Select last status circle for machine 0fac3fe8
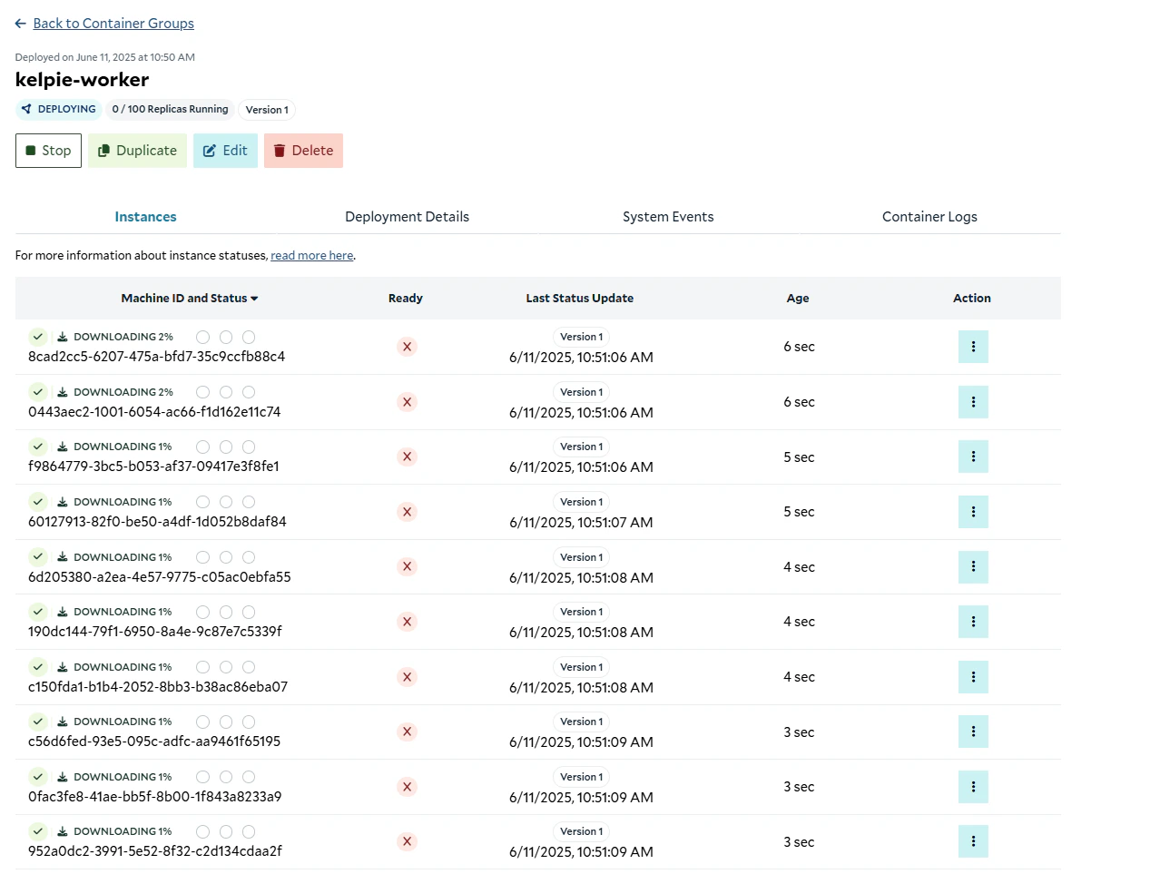The image size is (1160, 874). coord(249,777)
